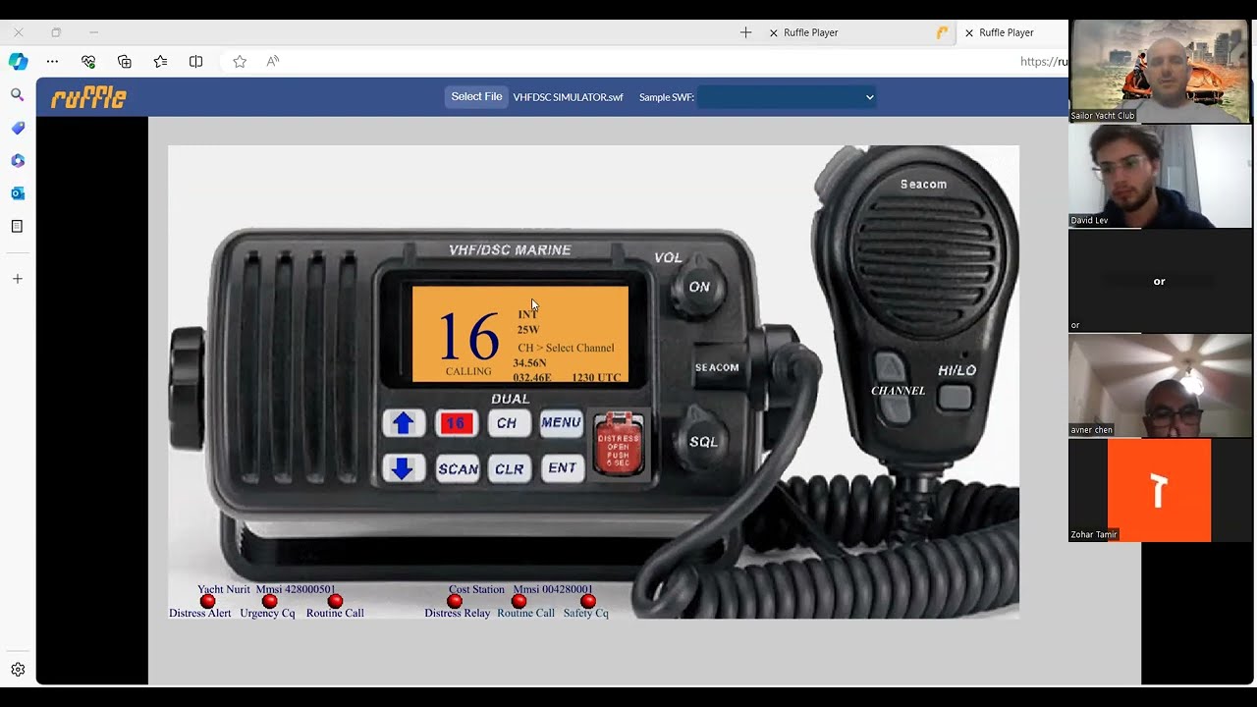The width and height of the screenshot is (1257, 707).
Task: Click the microphone channel down button
Action: tap(894, 409)
